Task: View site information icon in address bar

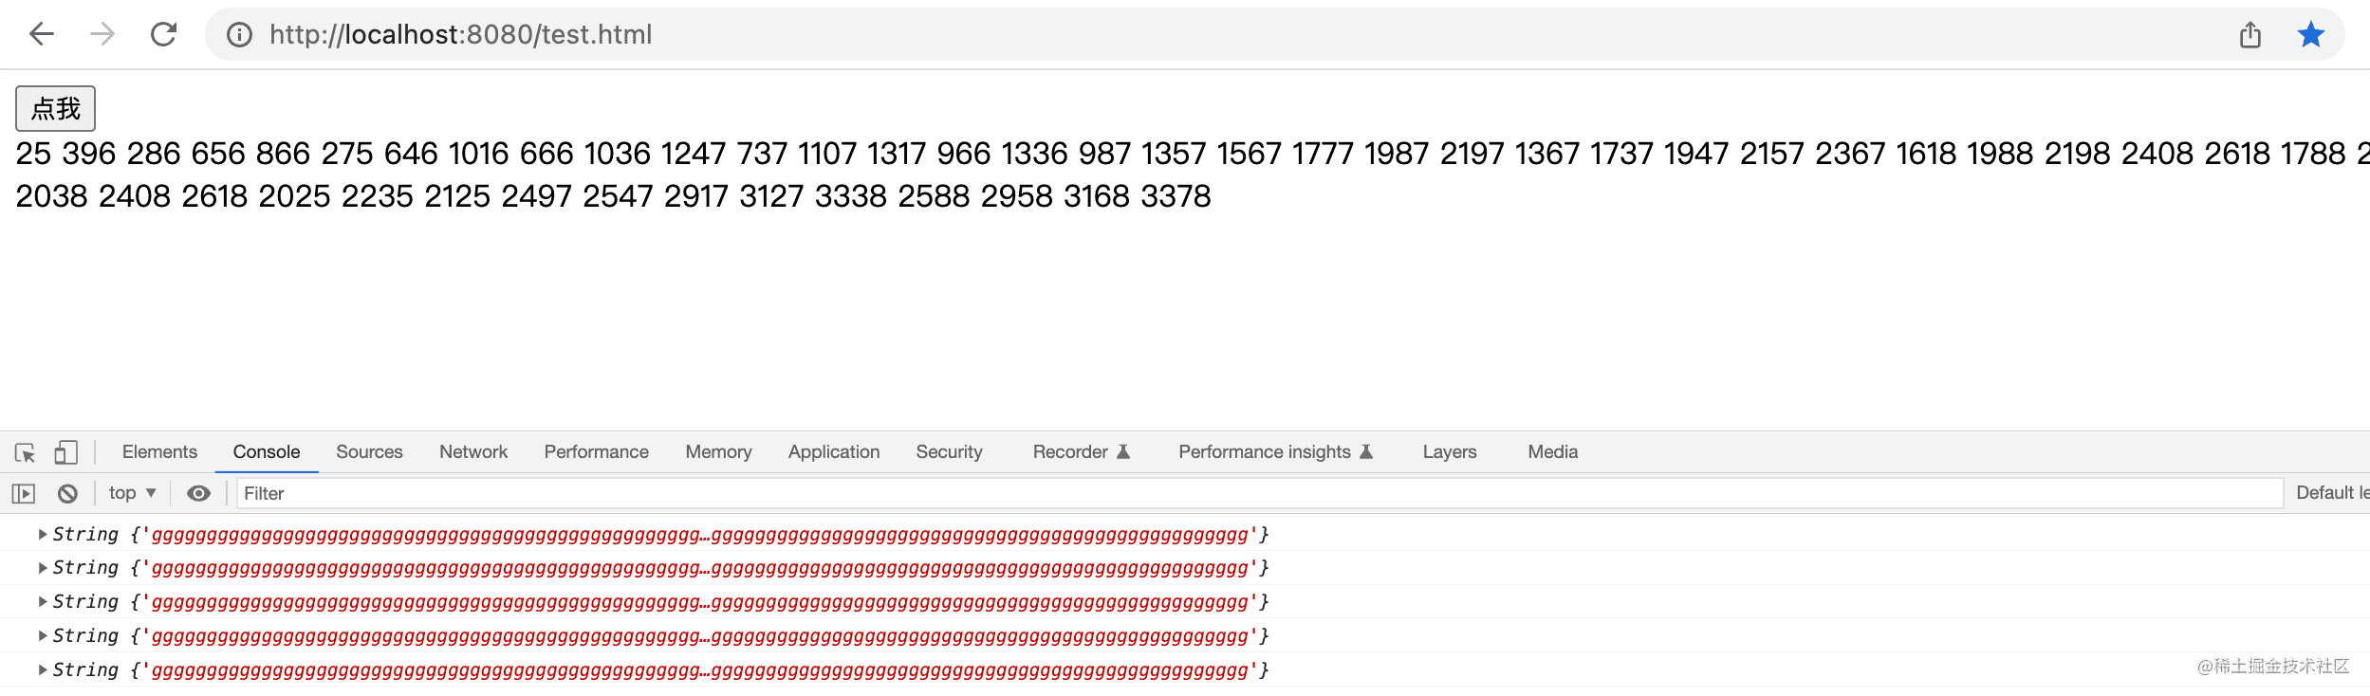Action: (x=239, y=35)
